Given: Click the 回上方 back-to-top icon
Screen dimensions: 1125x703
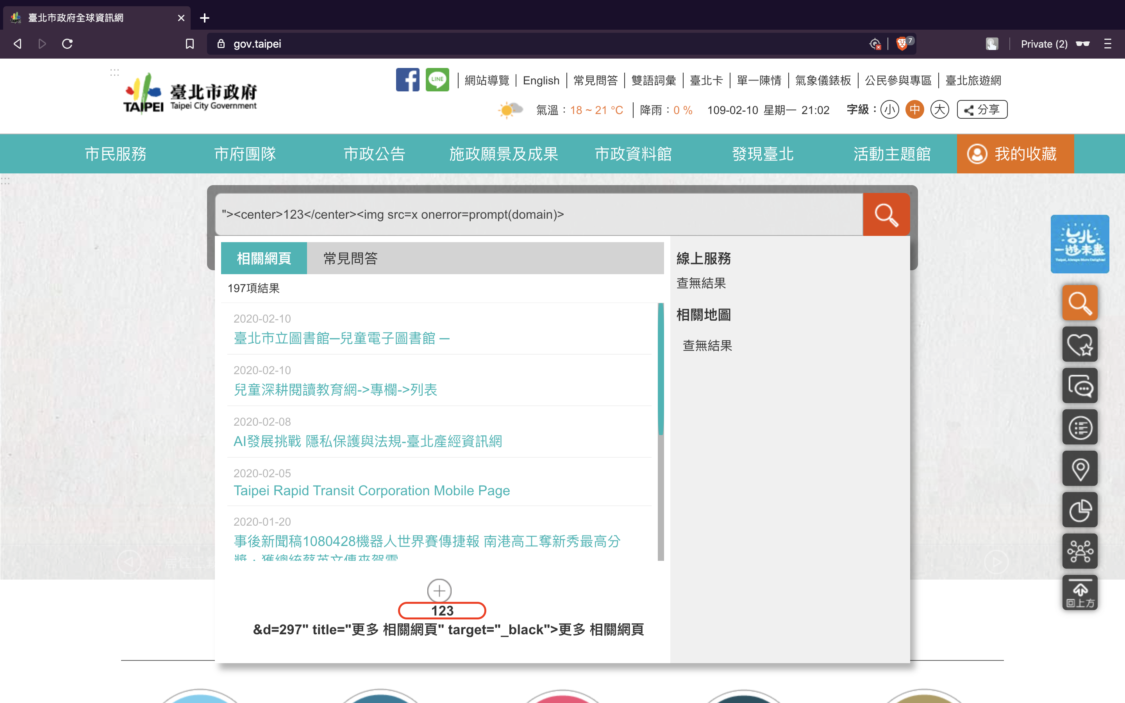Looking at the screenshot, I should click(x=1079, y=593).
